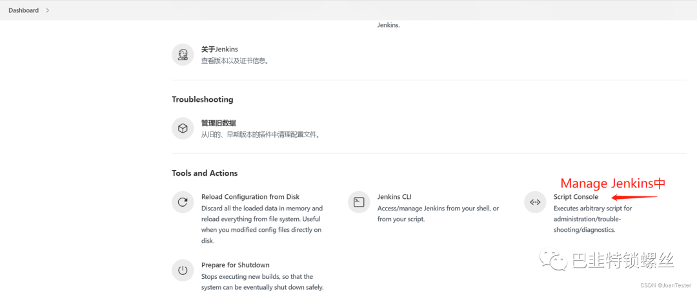
Task: Open Reload Configuration from Disk
Action: (x=250, y=196)
